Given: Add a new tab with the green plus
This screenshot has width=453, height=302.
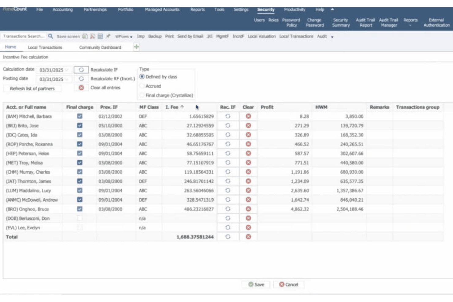Looking at the screenshot, I should tap(137, 47).
